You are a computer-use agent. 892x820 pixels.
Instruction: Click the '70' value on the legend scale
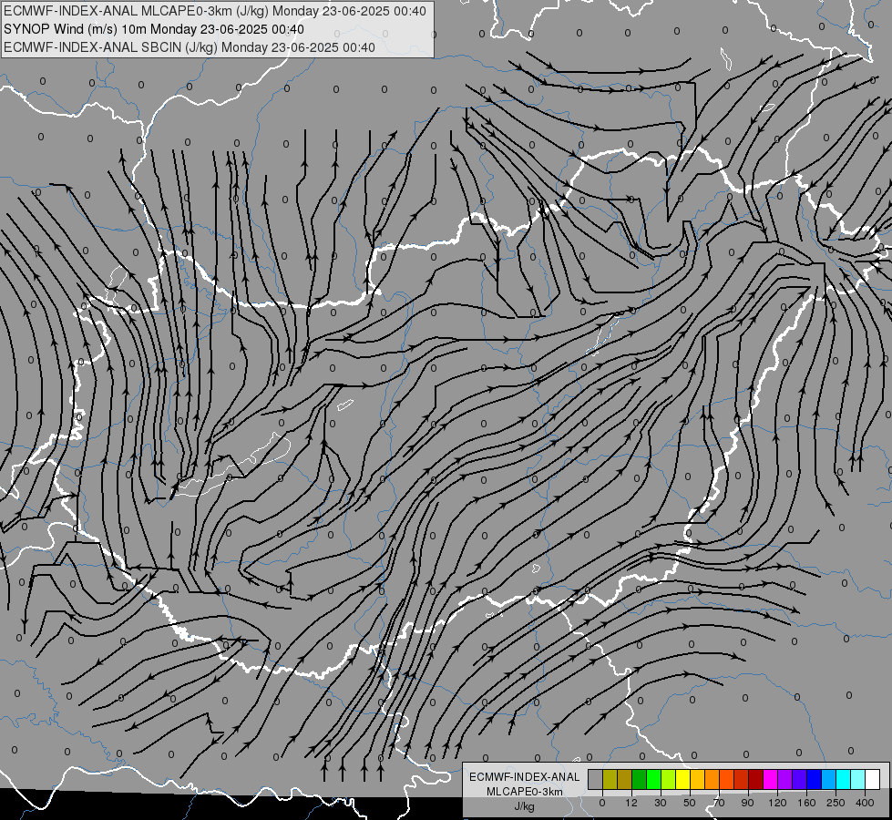click(719, 803)
